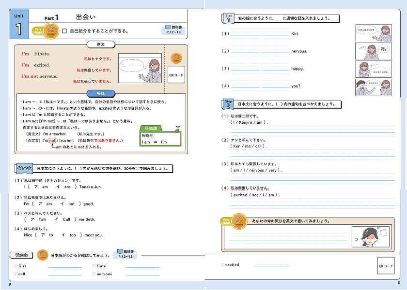Click the Step 2 badge on right page

228,104
